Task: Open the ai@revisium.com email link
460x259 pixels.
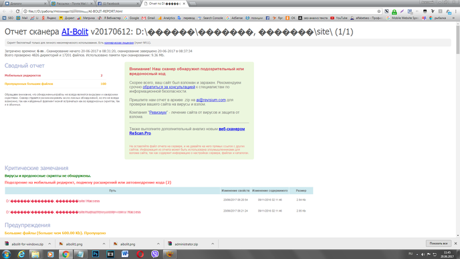Action: click(211, 100)
